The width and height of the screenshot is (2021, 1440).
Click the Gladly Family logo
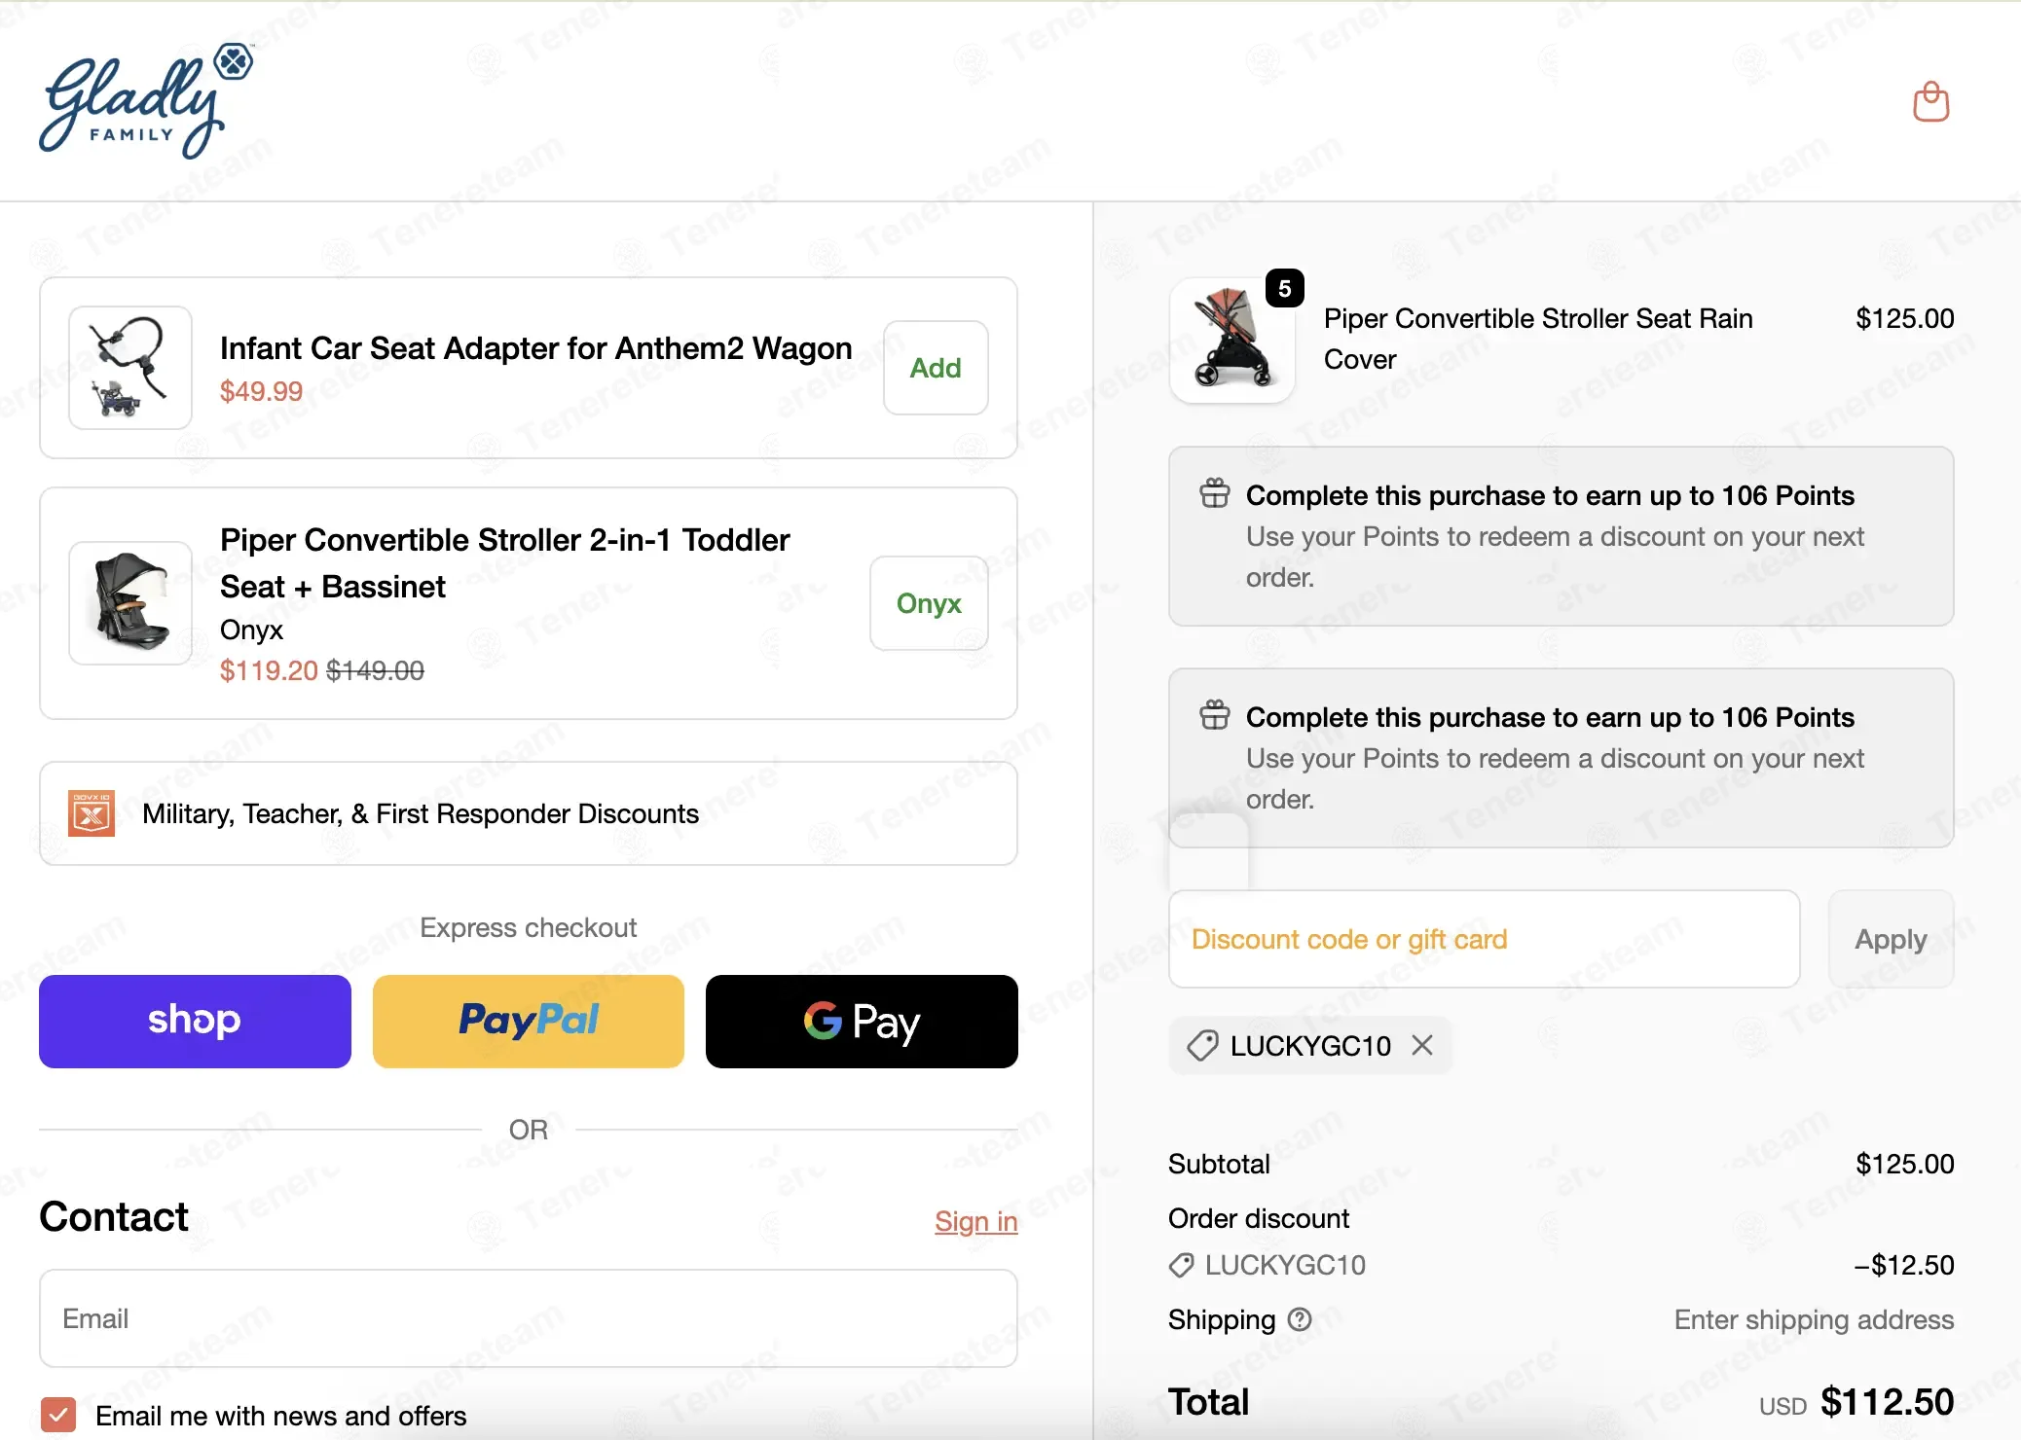(x=146, y=101)
